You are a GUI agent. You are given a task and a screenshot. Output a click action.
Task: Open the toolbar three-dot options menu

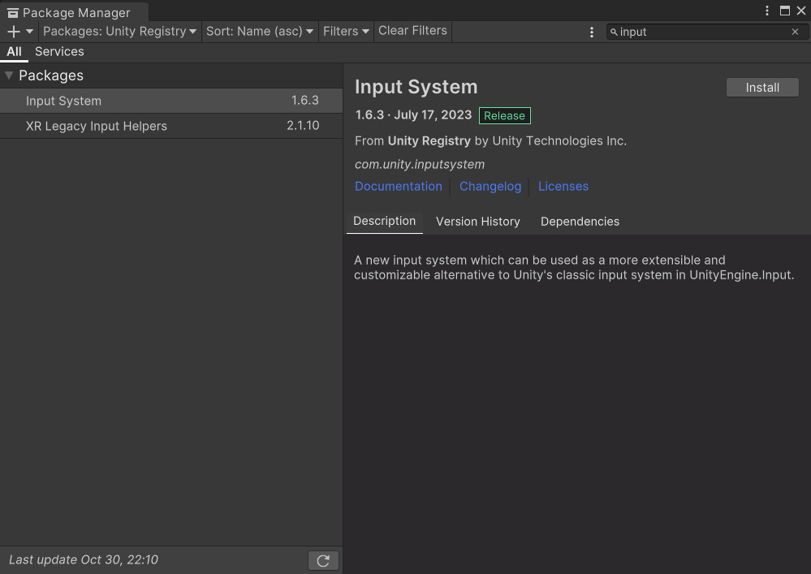tap(592, 32)
